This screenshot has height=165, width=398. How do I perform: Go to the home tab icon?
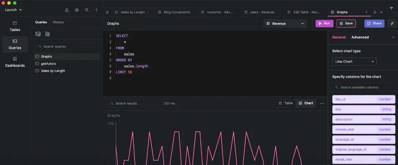pos(107,12)
